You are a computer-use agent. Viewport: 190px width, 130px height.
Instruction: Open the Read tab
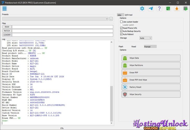click(x=134, y=47)
